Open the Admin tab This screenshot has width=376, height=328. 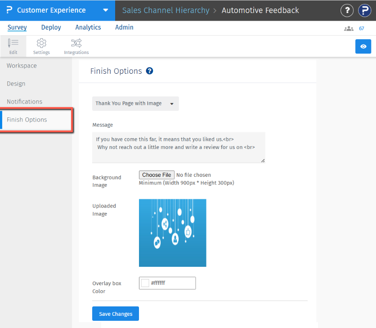tap(124, 27)
